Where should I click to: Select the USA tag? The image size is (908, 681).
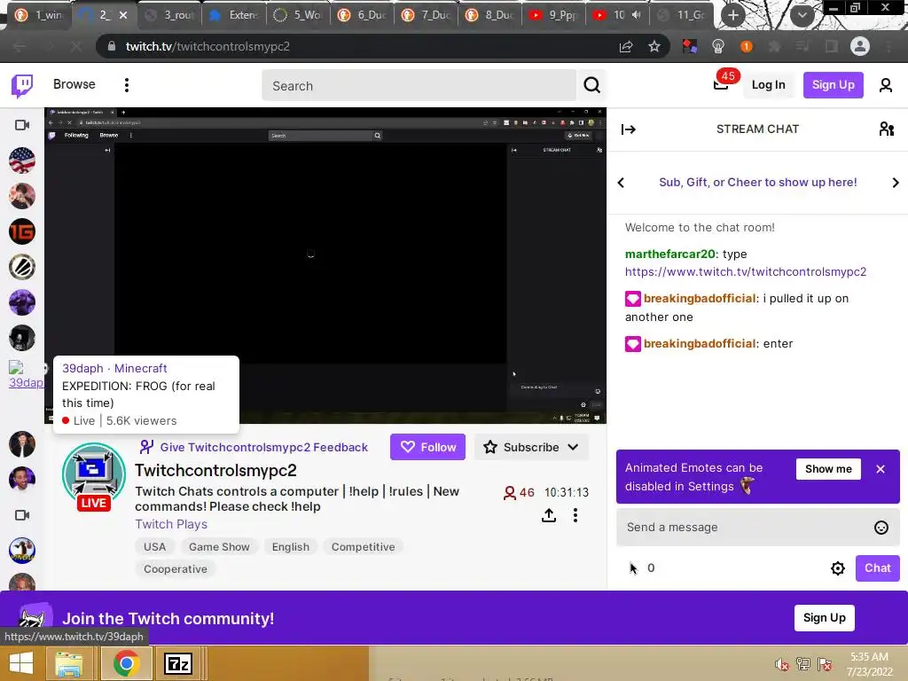154,546
